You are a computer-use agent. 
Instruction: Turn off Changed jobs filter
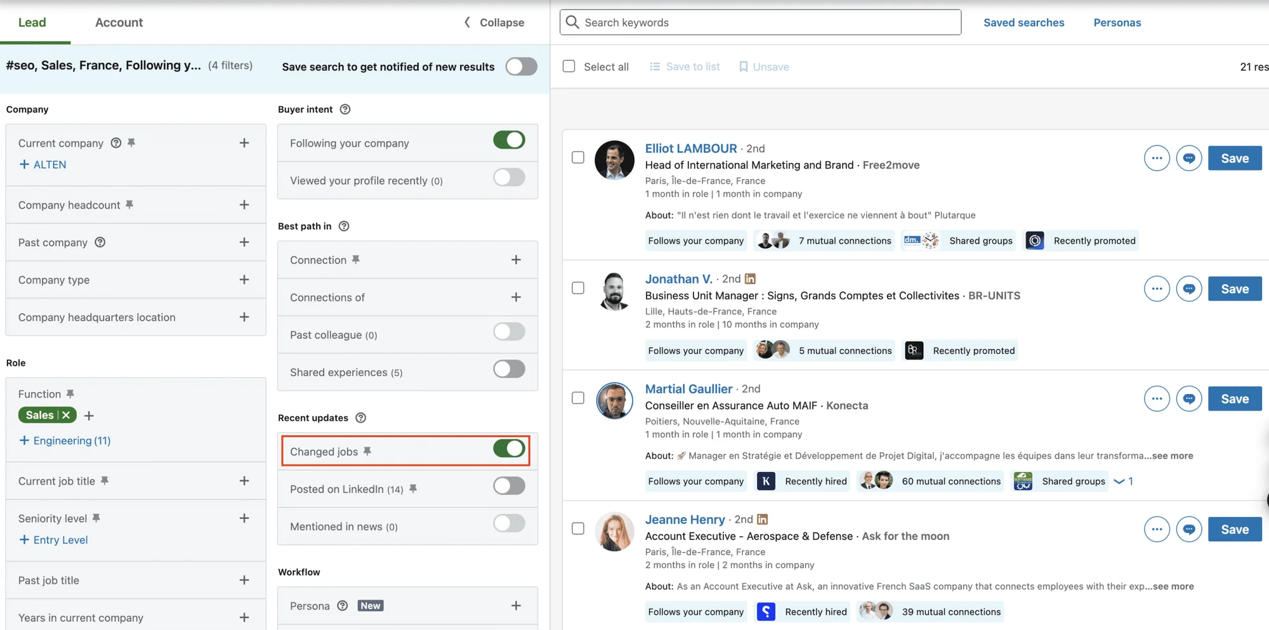[509, 449]
